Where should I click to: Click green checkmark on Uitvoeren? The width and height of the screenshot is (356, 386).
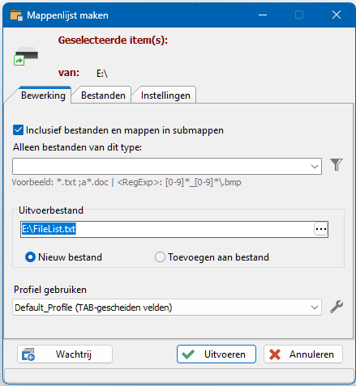tap(188, 354)
